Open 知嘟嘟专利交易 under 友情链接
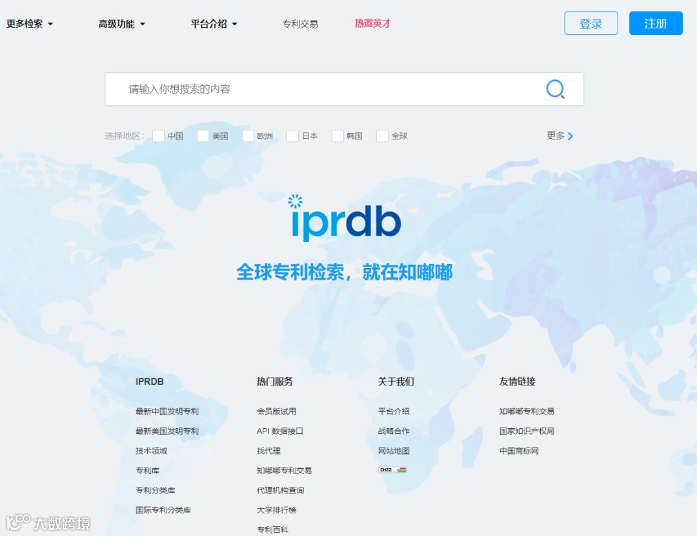This screenshot has width=697, height=536. pyautogui.click(x=527, y=411)
